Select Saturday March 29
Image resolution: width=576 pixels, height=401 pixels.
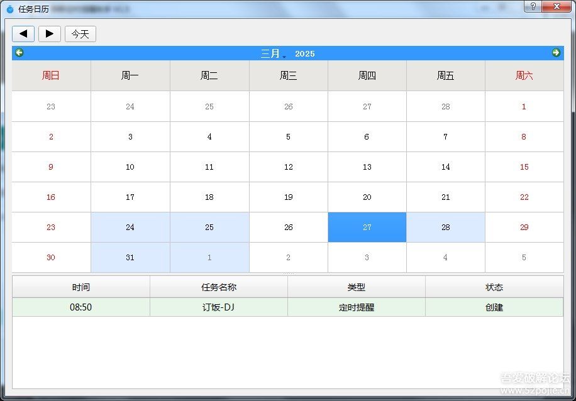pyautogui.click(x=524, y=228)
